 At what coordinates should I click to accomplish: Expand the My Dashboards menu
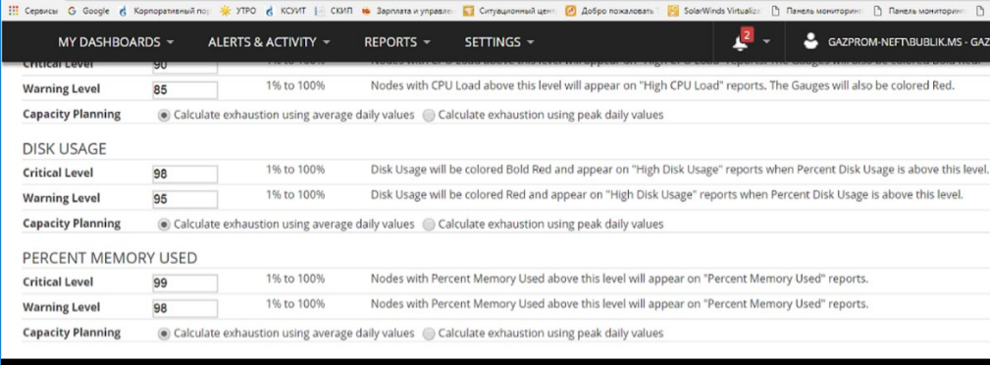[x=116, y=42]
